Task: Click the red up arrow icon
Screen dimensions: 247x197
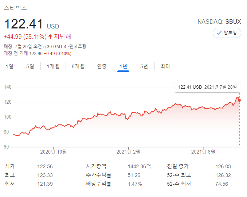Action: click(50, 36)
